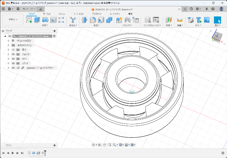
Task: Open the Bill of Materials table icon
Action: coord(136,20)
